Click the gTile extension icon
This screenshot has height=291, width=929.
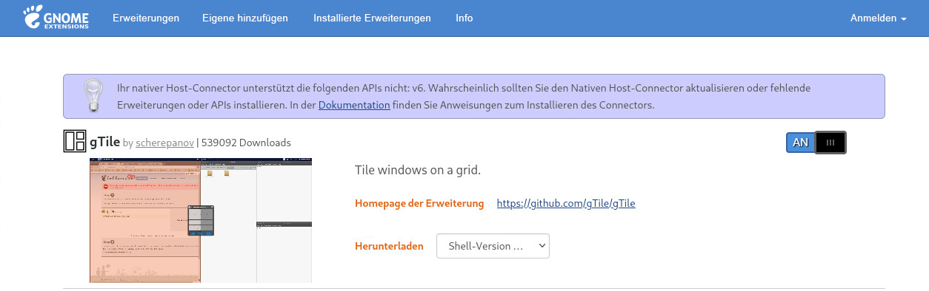(x=75, y=142)
